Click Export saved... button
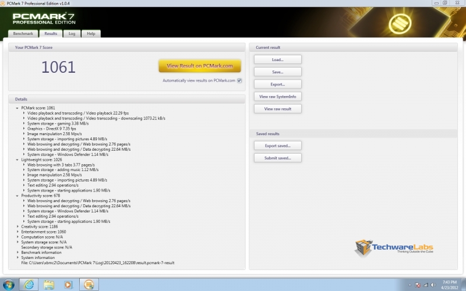Image resolution: width=466 pixels, height=291 pixels. coord(278,145)
